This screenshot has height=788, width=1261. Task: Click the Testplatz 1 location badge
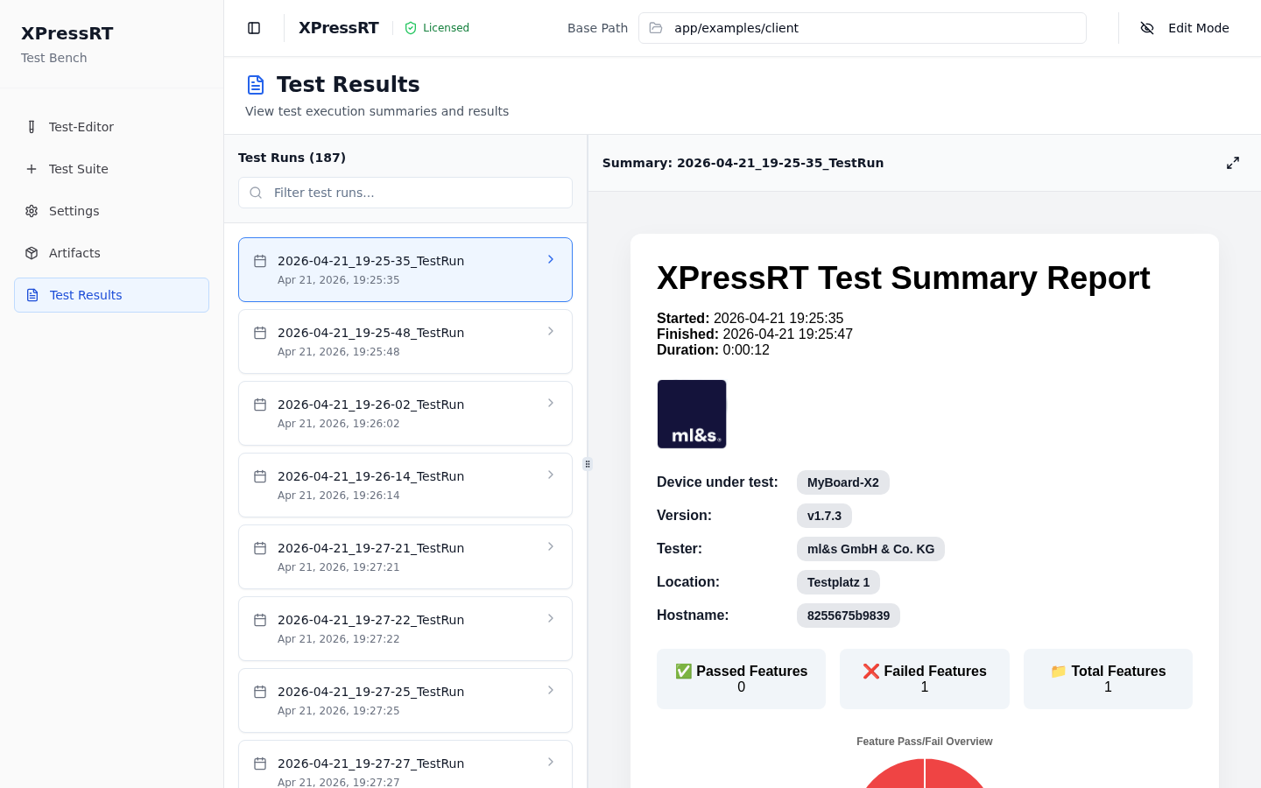(x=838, y=582)
